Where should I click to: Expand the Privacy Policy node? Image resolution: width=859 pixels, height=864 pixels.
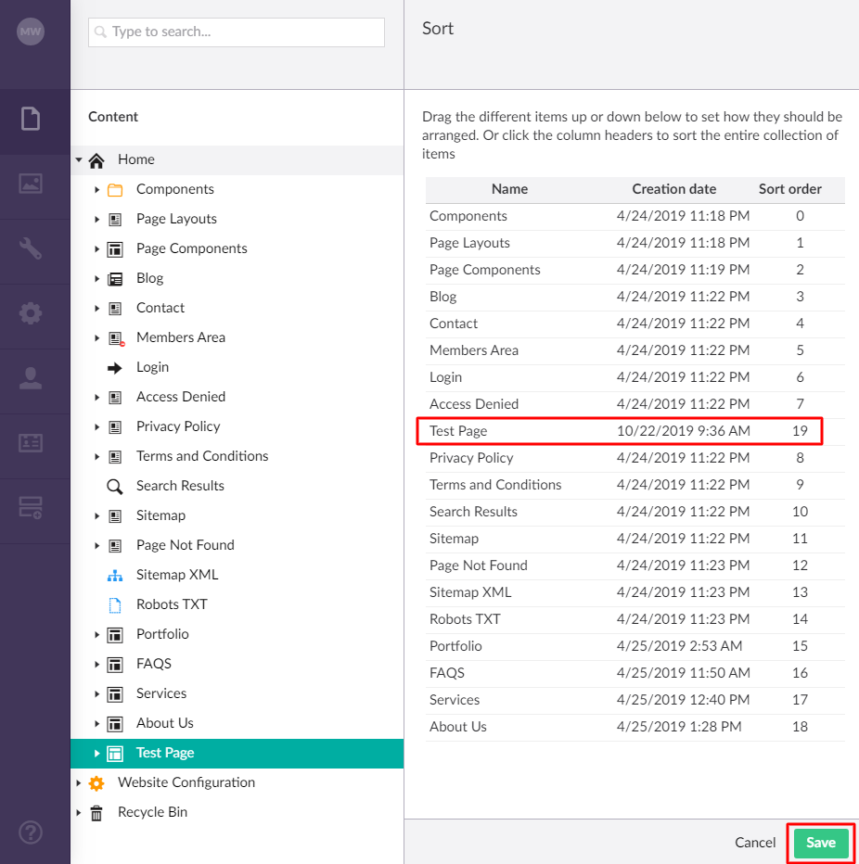97,426
